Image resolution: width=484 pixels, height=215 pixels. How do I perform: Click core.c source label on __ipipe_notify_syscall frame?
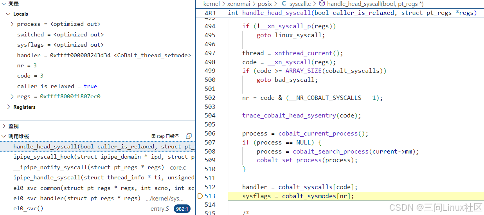178,167
